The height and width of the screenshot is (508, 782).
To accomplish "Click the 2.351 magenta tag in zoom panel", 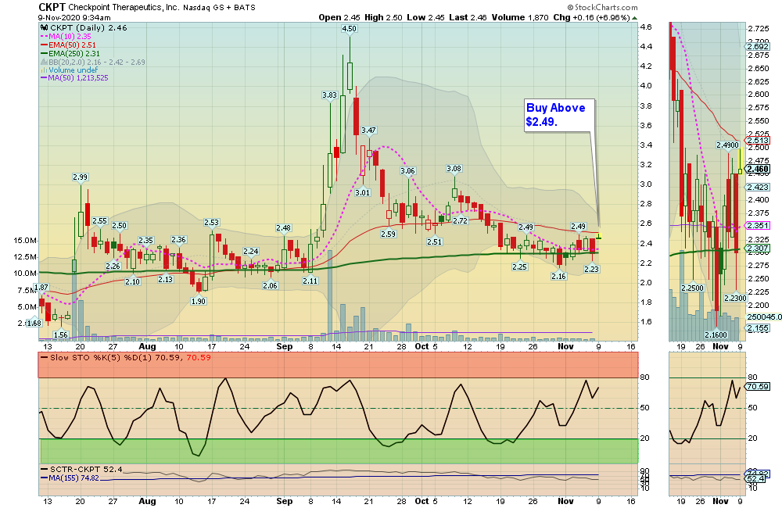I will click(x=758, y=225).
